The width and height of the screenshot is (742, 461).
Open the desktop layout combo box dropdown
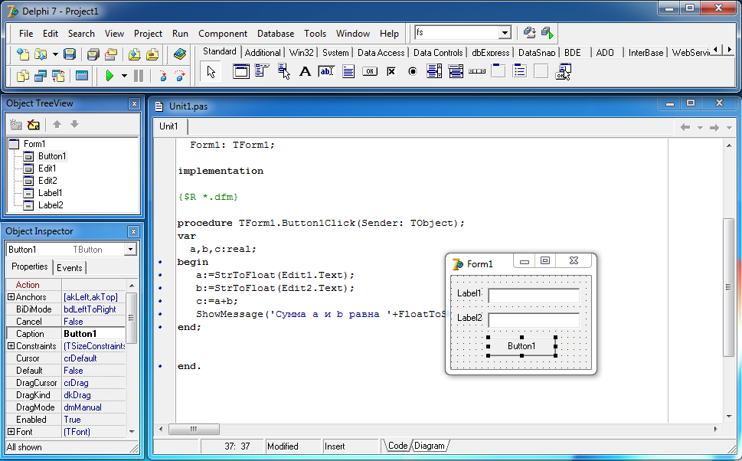(505, 33)
